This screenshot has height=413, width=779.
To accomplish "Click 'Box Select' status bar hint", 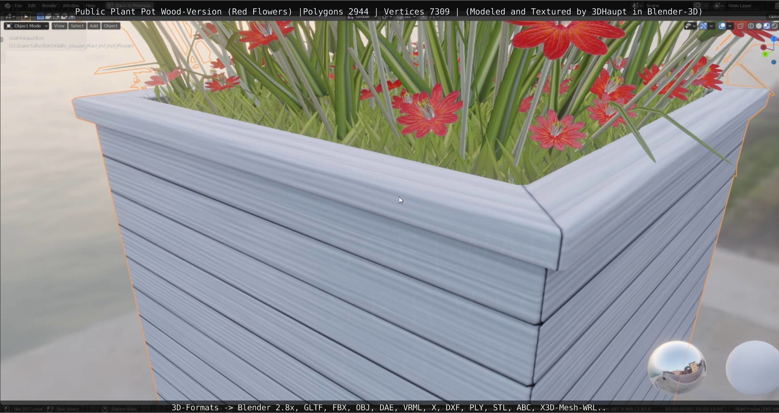I will tap(68, 409).
